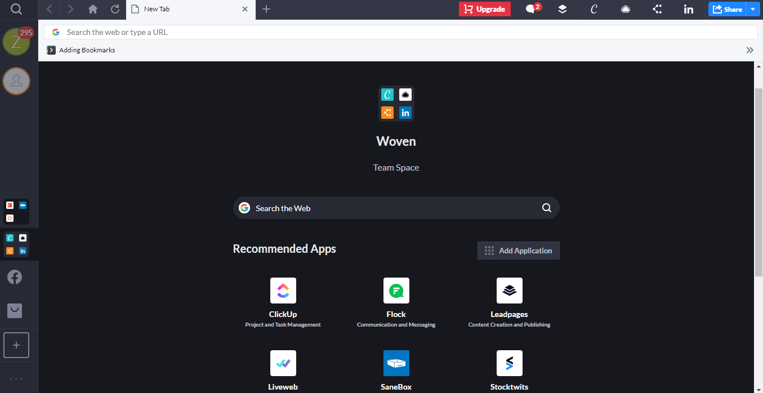Open the SaneBox recommended app
Viewport: 763px width, 393px height.
[x=396, y=363]
